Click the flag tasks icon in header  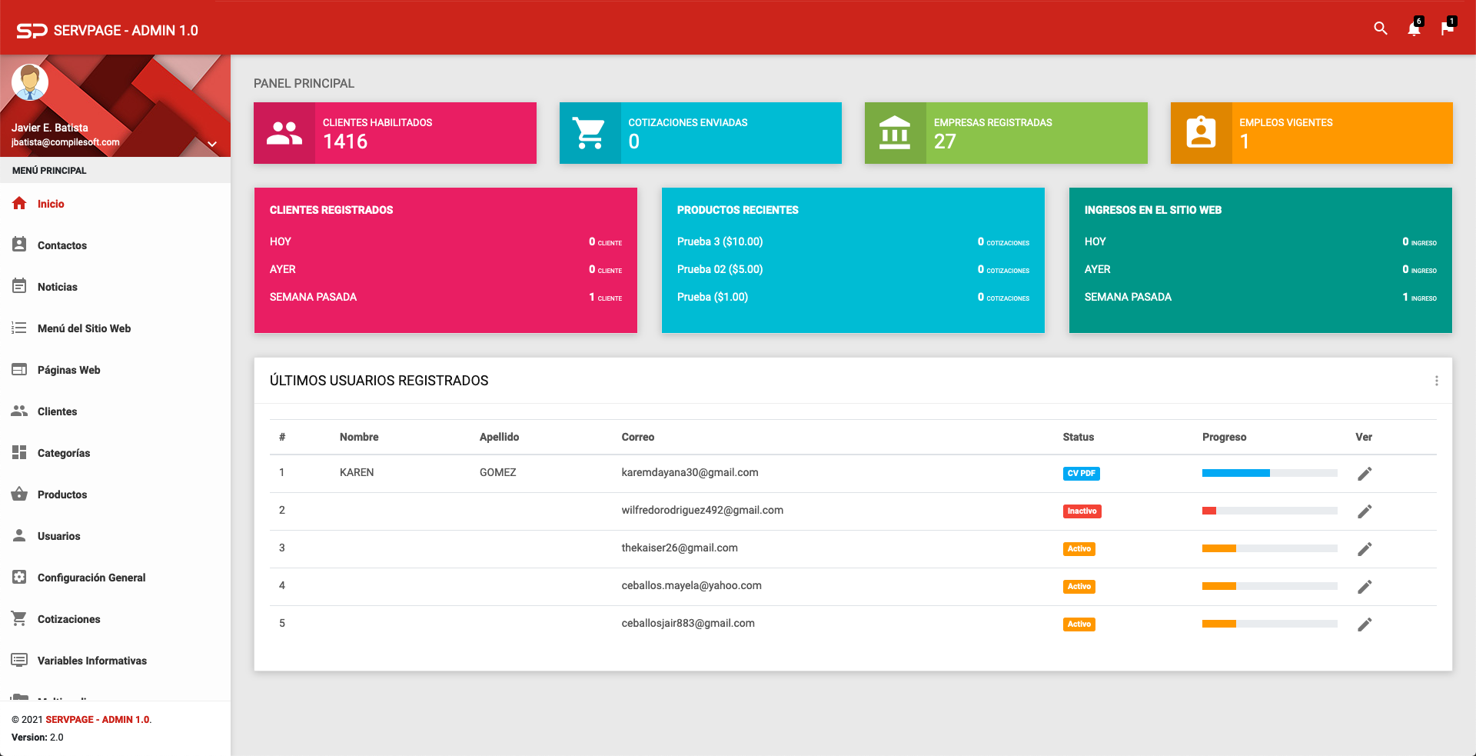1447,29
